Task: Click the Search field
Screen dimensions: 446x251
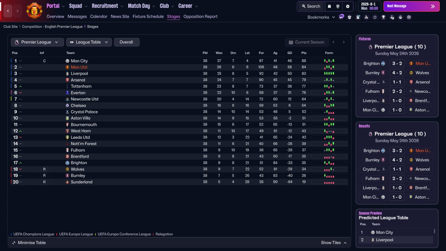Action: pyautogui.click(x=311, y=6)
